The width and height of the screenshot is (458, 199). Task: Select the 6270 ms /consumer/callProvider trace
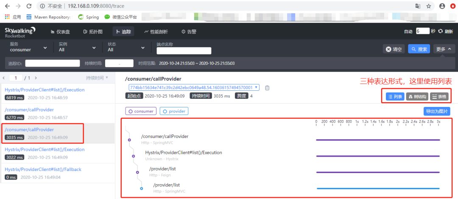pos(58,113)
